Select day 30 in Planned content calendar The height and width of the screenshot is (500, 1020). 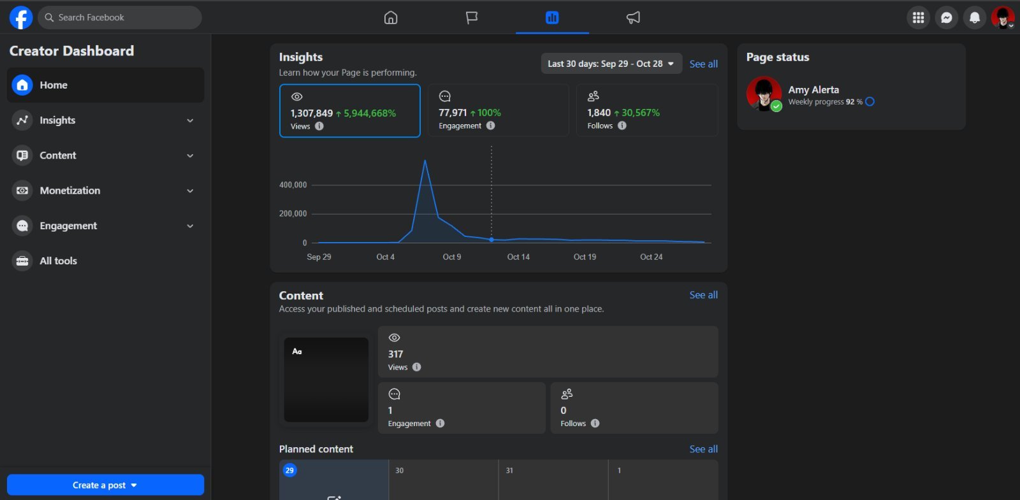pos(444,480)
